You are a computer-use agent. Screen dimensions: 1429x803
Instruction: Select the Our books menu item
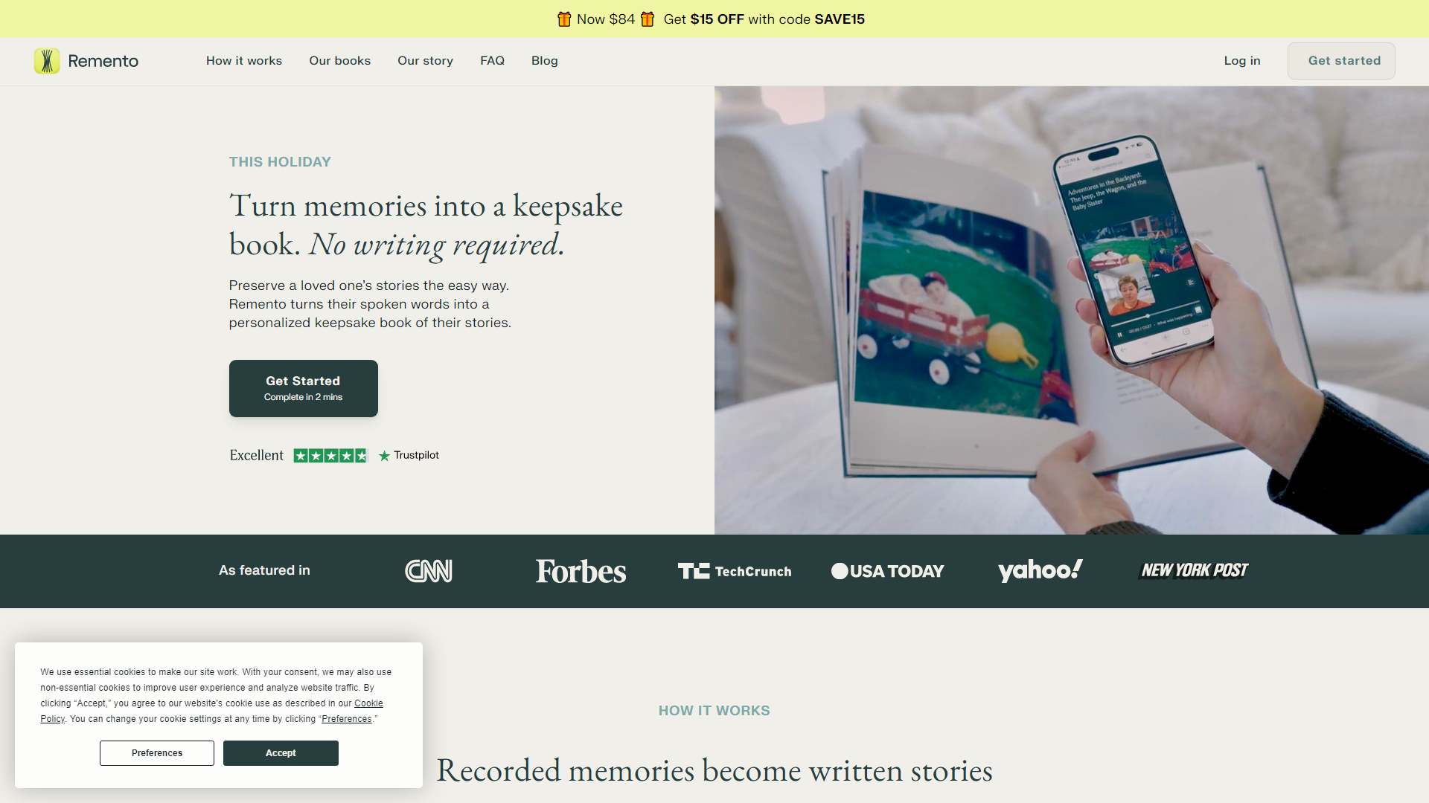pos(339,61)
